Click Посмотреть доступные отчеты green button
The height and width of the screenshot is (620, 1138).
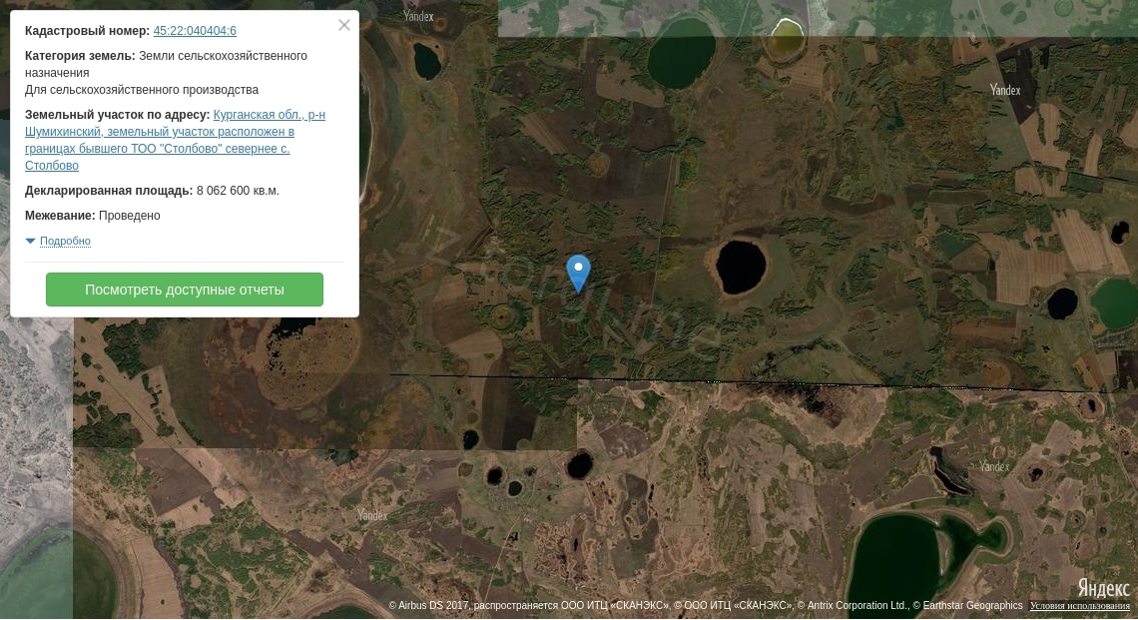click(x=185, y=290)
